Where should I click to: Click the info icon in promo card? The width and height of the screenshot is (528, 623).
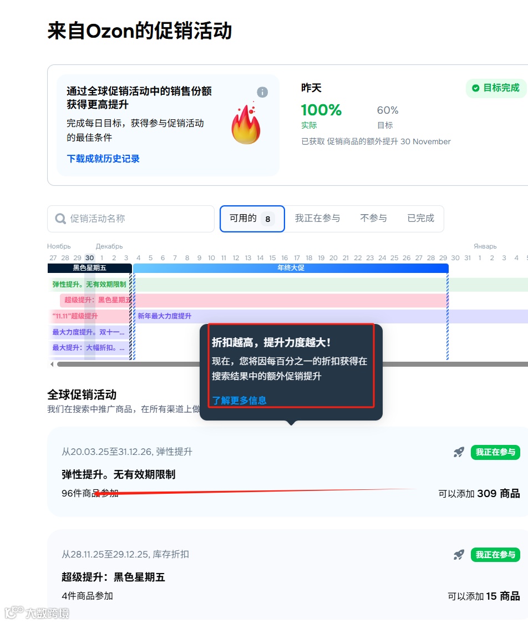pyautogui.click(x=262, y=92)
